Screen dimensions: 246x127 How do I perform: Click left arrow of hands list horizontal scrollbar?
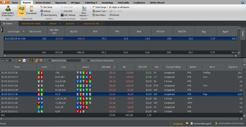1,119
